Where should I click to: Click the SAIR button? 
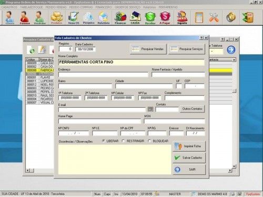(189, 169)
